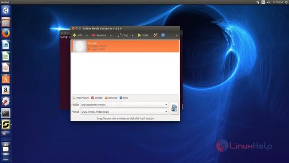289x163 pixels.
Task: Click the green Add plus icon
Action: (x=75, y=35)
